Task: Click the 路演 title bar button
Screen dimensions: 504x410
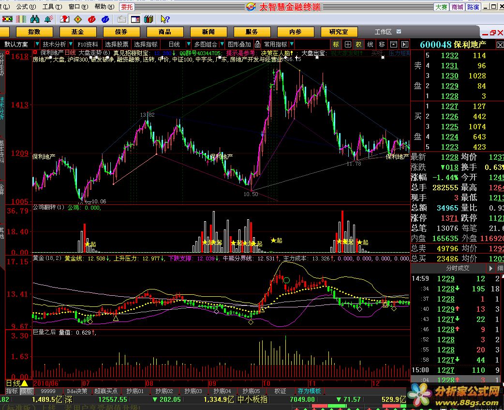Action: click(x=473, y=7)
